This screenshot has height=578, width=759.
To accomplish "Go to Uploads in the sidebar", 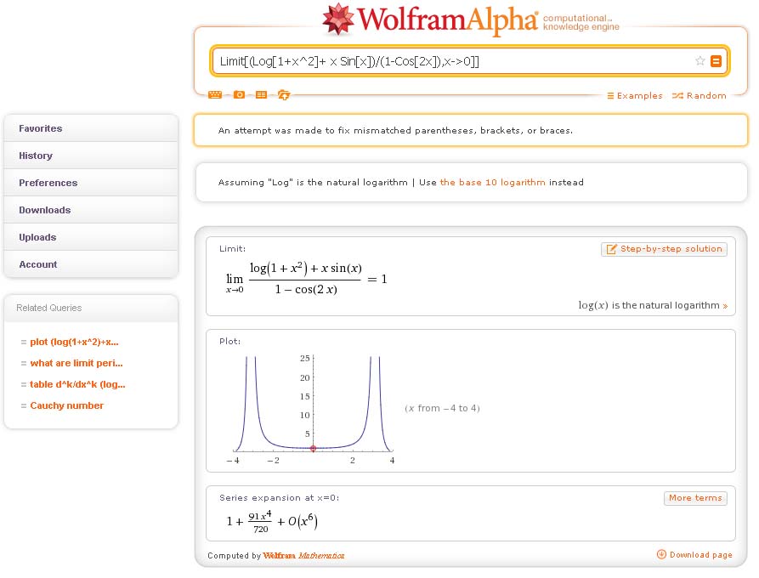I will coord(37,237).
